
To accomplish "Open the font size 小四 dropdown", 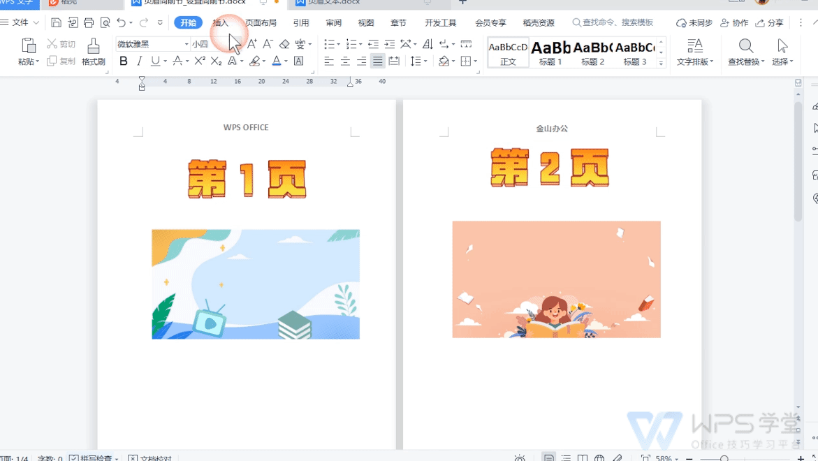I will 201,44.
